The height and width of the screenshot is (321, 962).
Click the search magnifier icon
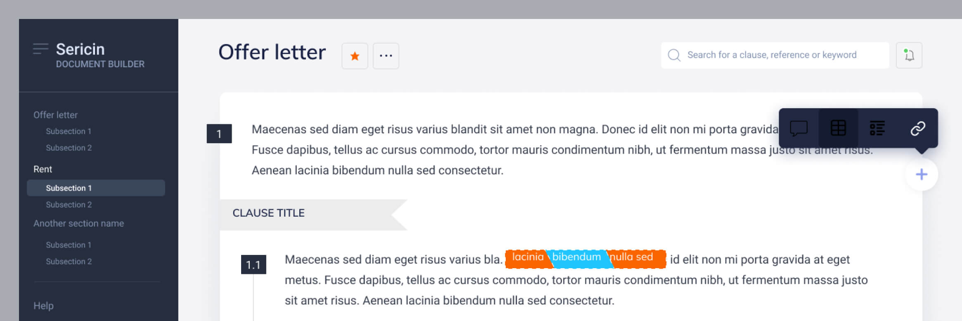(674, 55)
